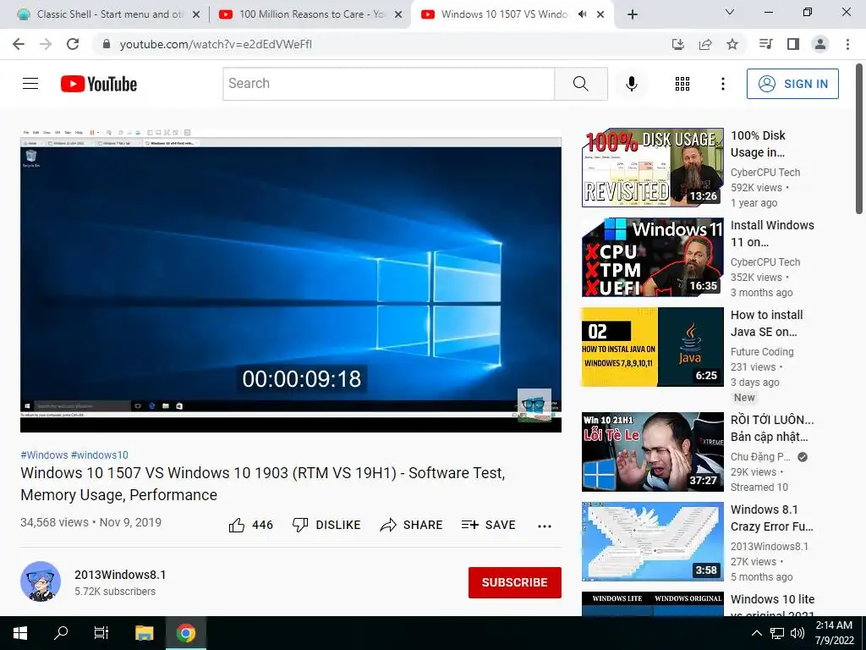Viewport: 866px width, 650px height.
Task: Open Task View on the taskbar
Action: (101, 633)
